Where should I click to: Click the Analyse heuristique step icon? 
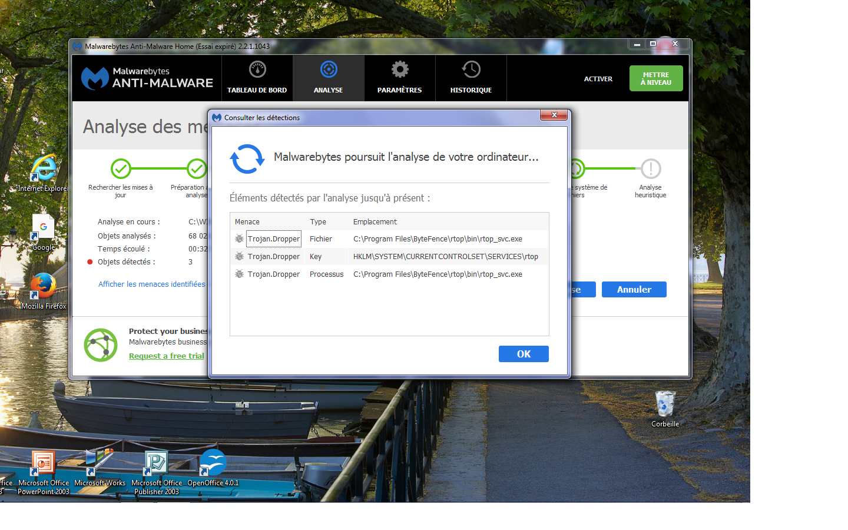(651, 169)
